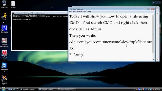162x91 pixels.
Task: Open the Format menu in Notepad
Action: 79,12
